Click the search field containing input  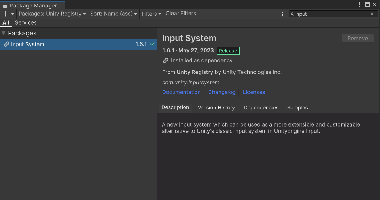(x=333, y=14)
